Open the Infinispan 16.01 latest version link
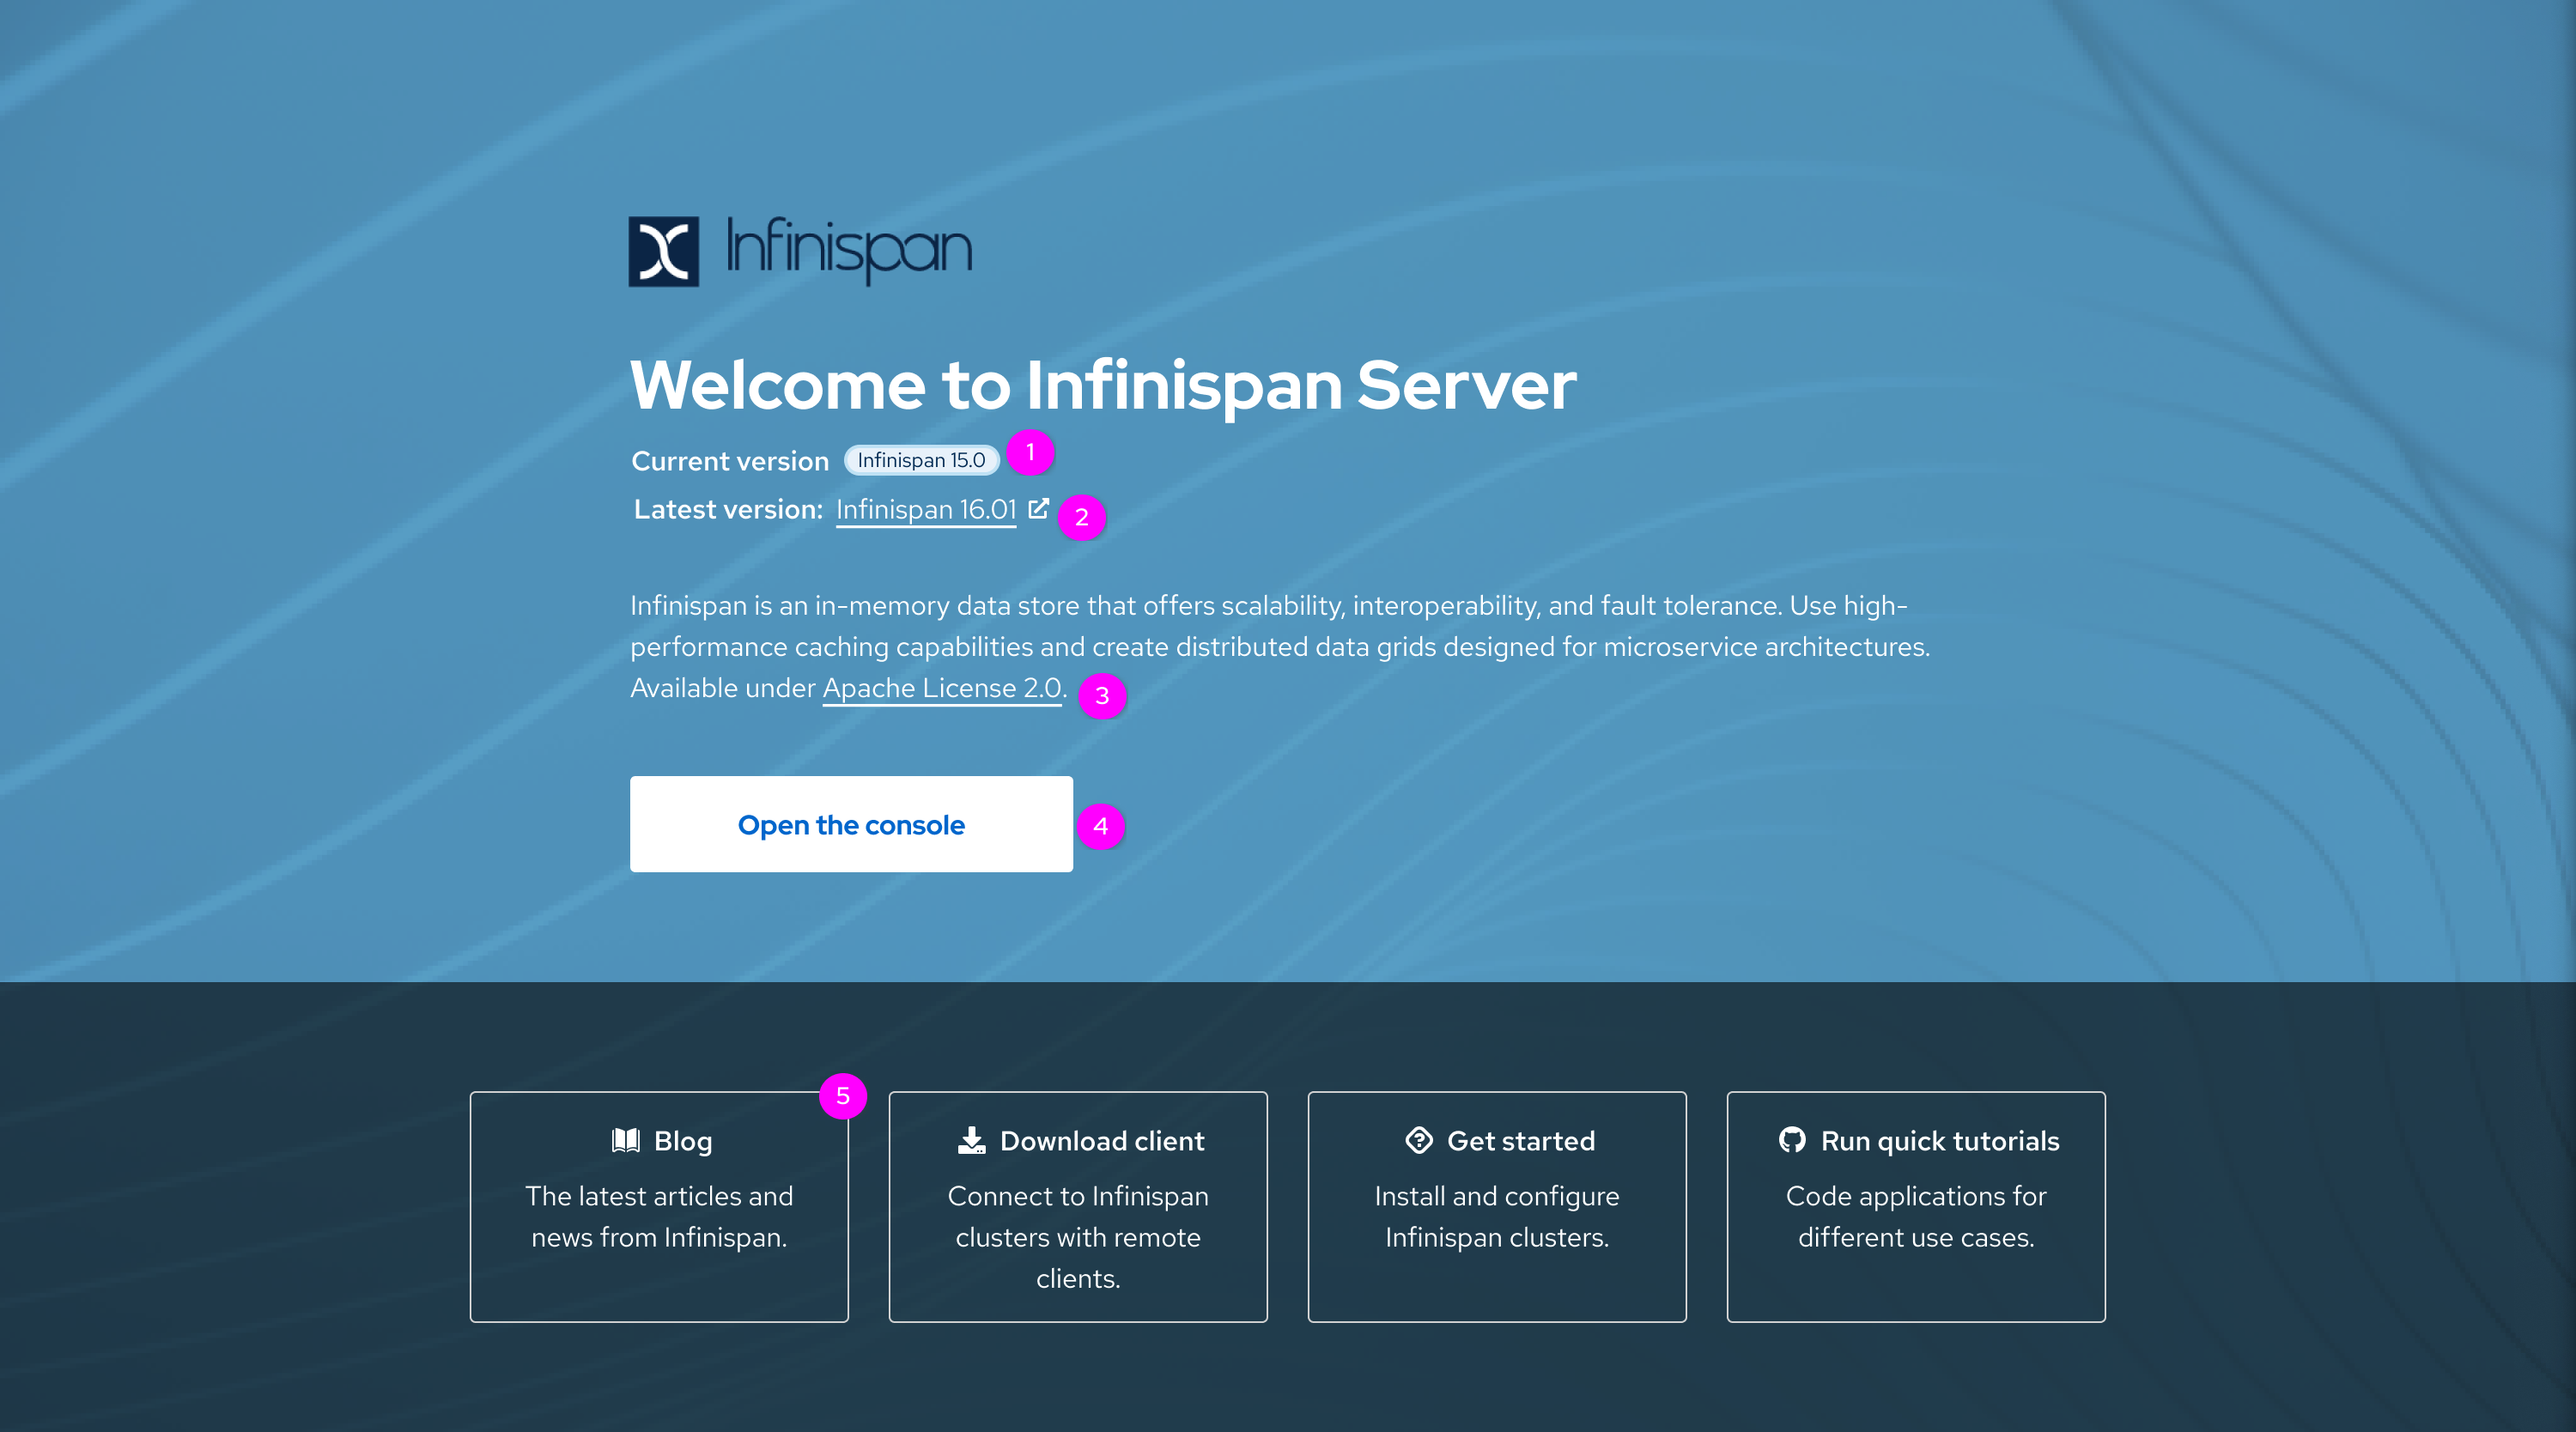Screen dimensions: 2576x1432 click(925, 510)
